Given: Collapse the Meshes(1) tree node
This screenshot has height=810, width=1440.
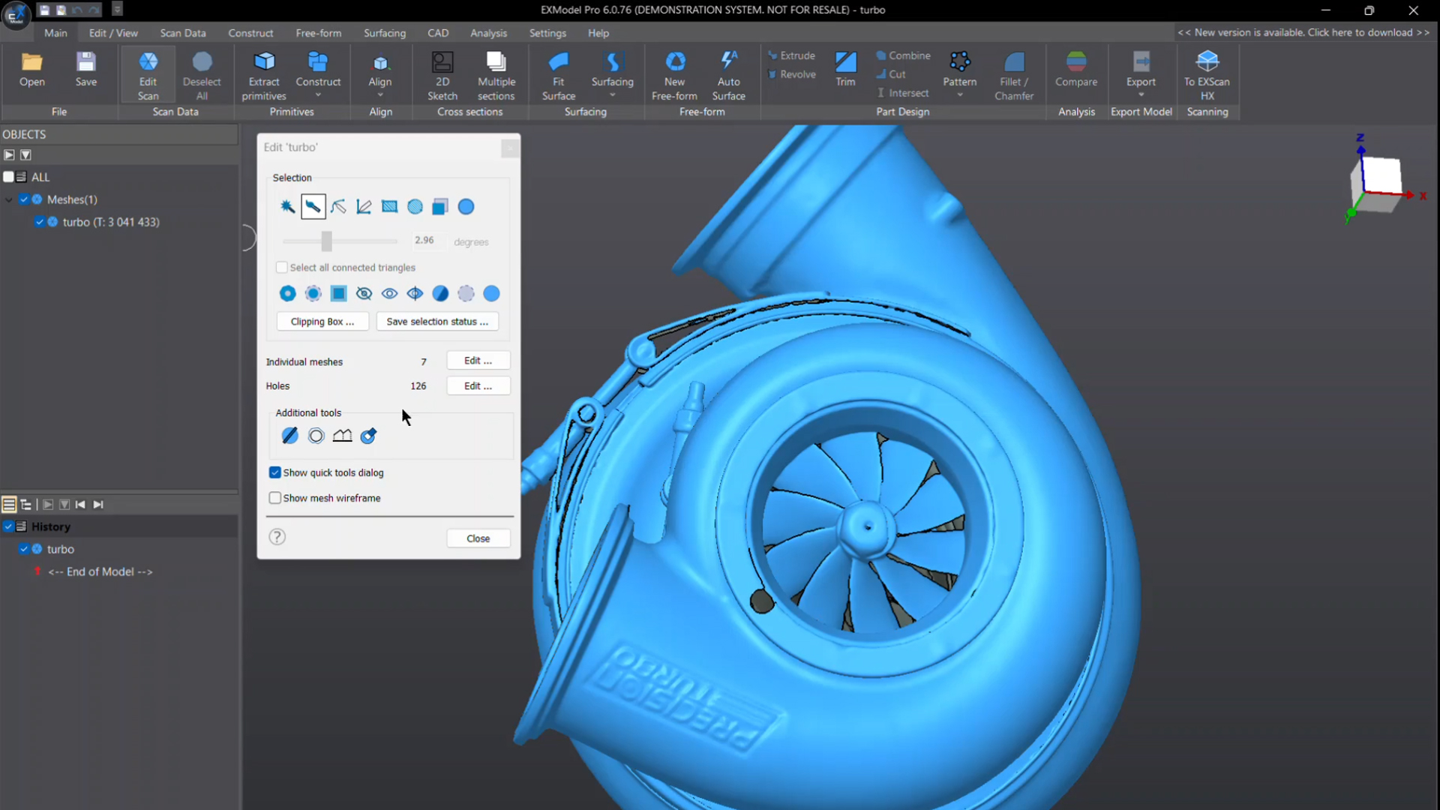Looking at the screenshot, I should (x=9, y=199).
